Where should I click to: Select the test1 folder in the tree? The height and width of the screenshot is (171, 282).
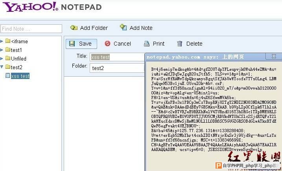(17, 50)
